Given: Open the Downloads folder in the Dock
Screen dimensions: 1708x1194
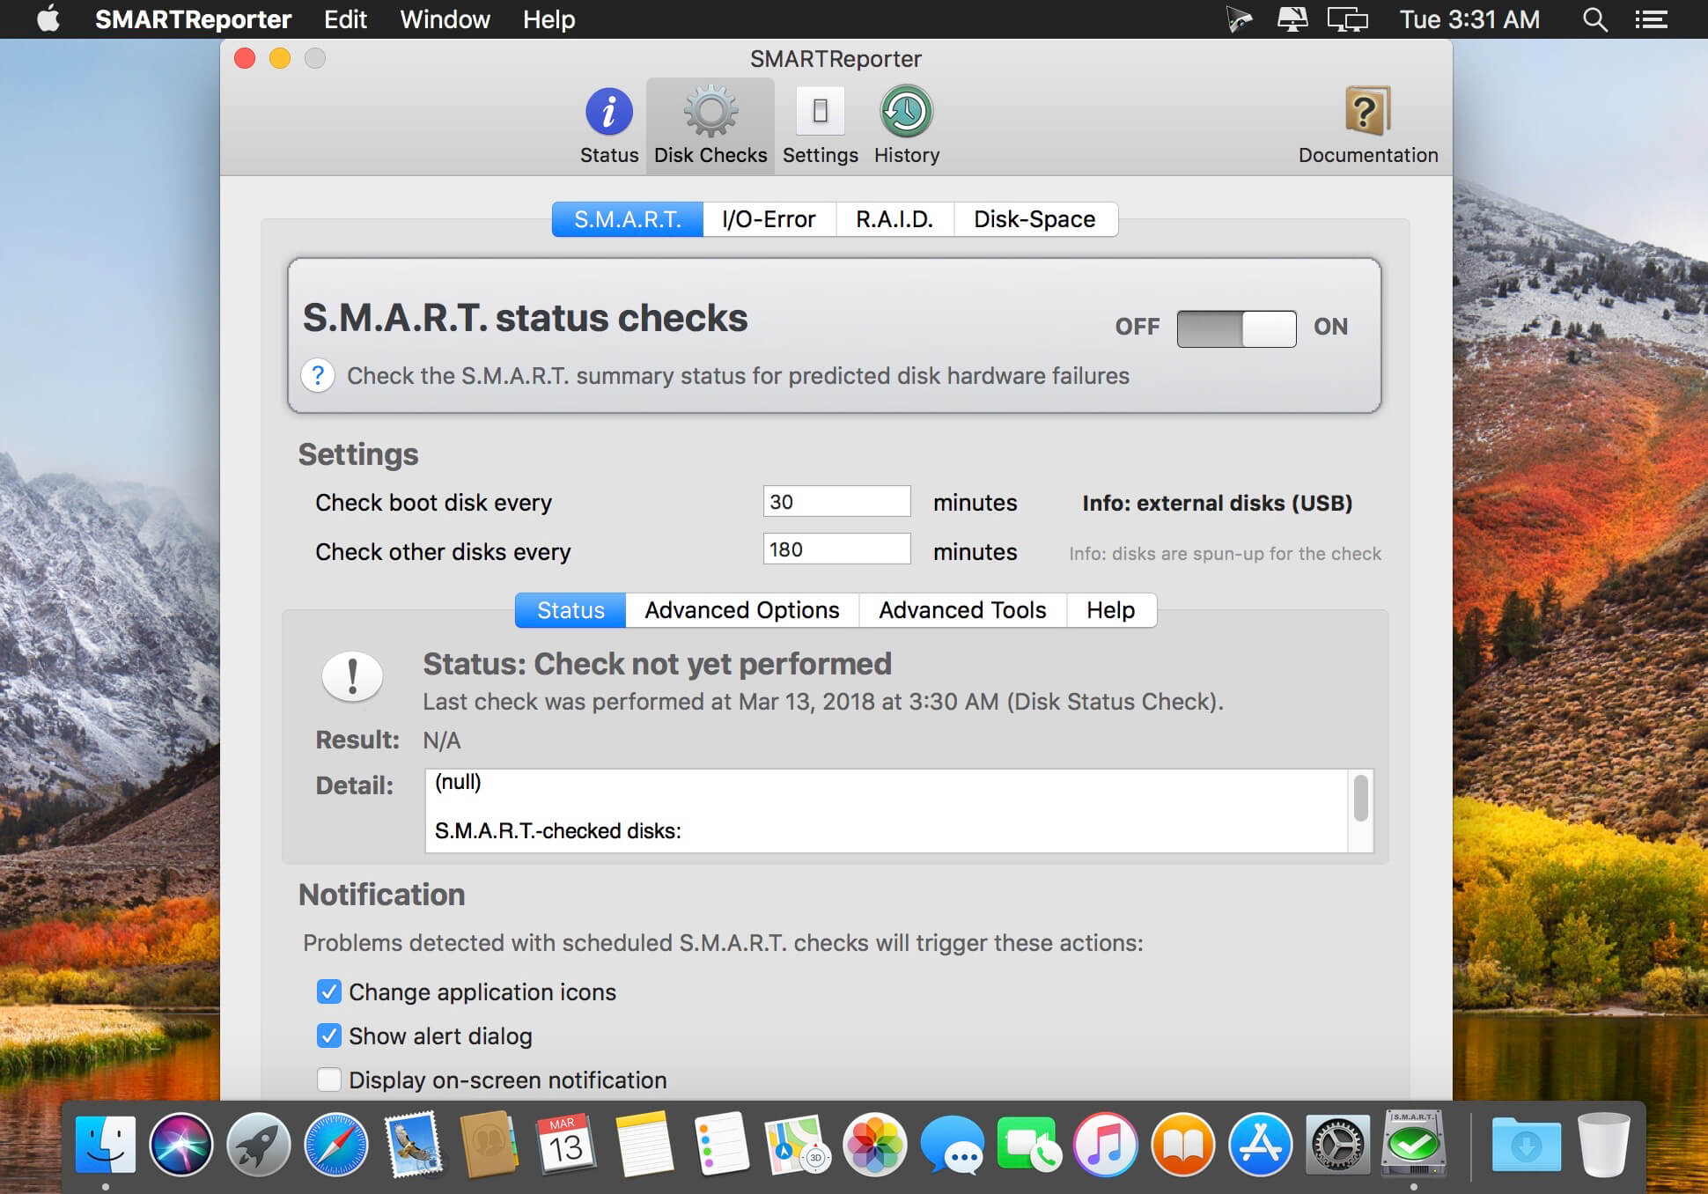Looking at the screenshot, I should (1526, 1145).
